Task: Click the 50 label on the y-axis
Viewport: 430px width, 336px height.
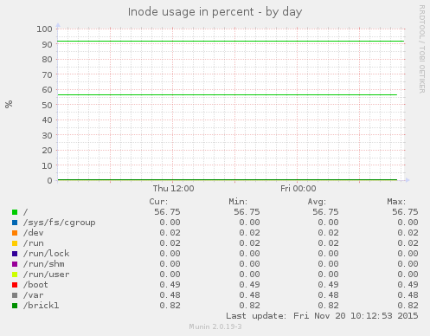Action: 47,105
